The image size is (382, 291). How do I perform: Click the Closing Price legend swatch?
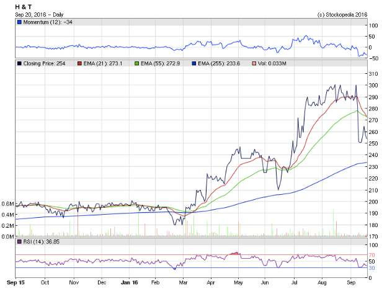pos(19,64)
